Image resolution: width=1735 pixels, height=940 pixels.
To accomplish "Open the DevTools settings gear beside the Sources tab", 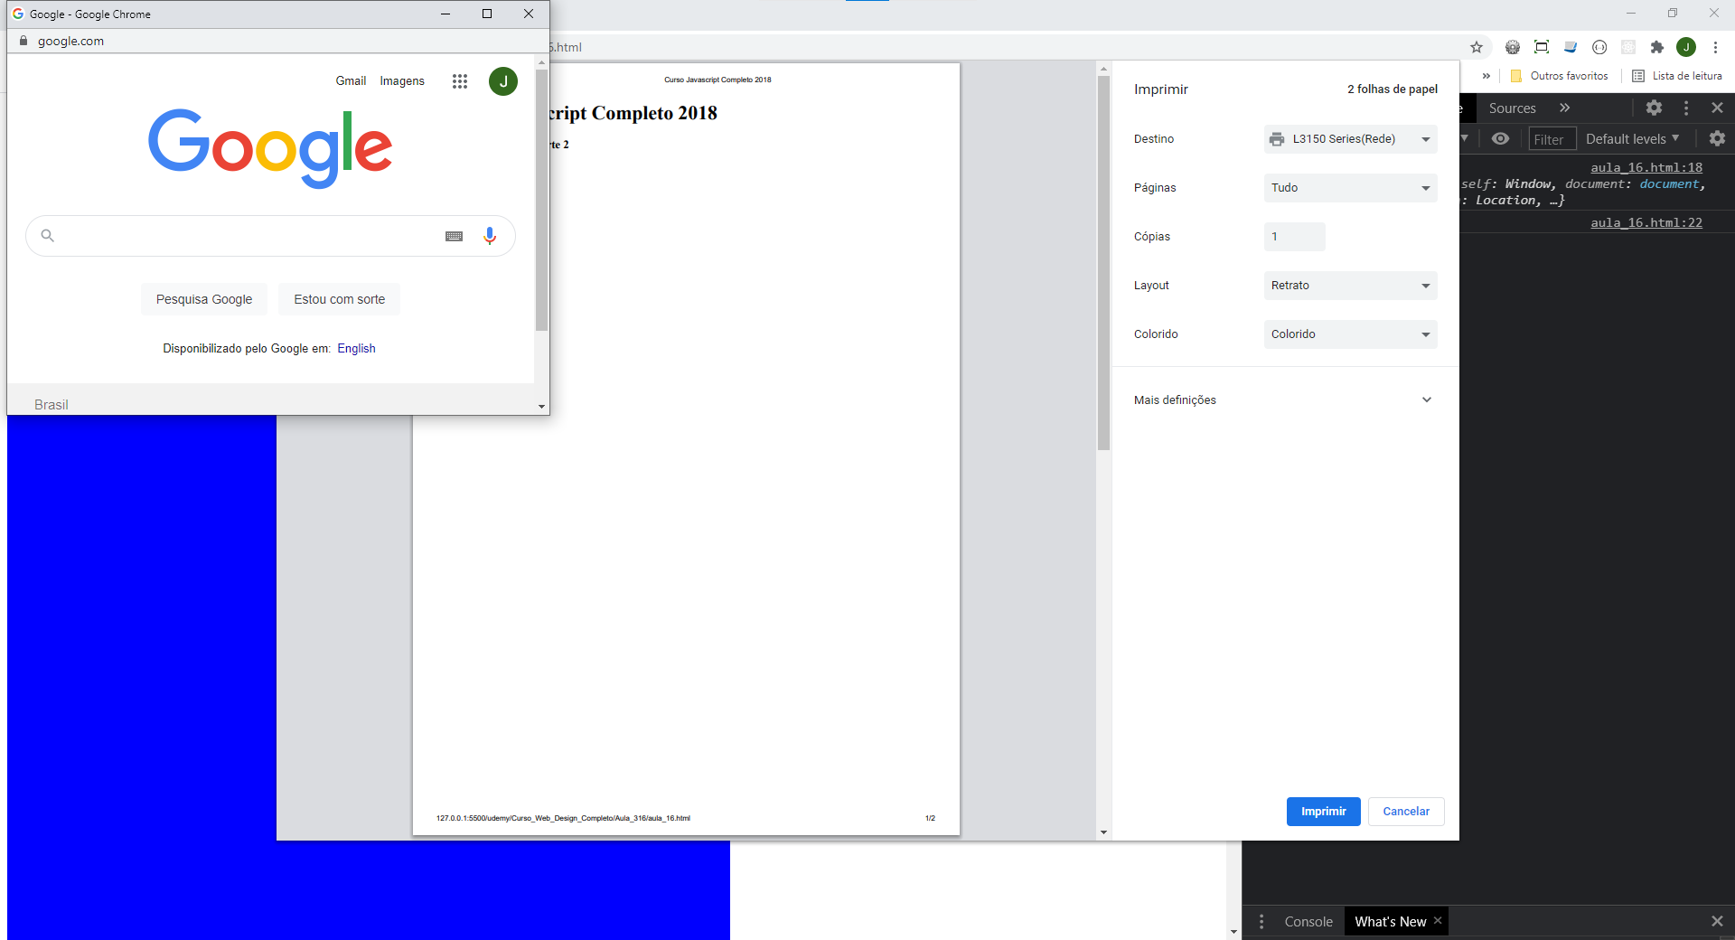I will [x=1654, y=108].
